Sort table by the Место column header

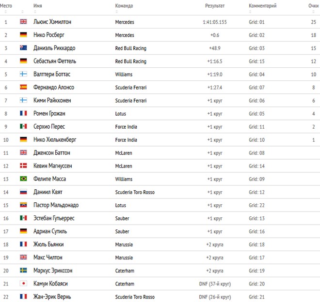[x=6, y=6]
